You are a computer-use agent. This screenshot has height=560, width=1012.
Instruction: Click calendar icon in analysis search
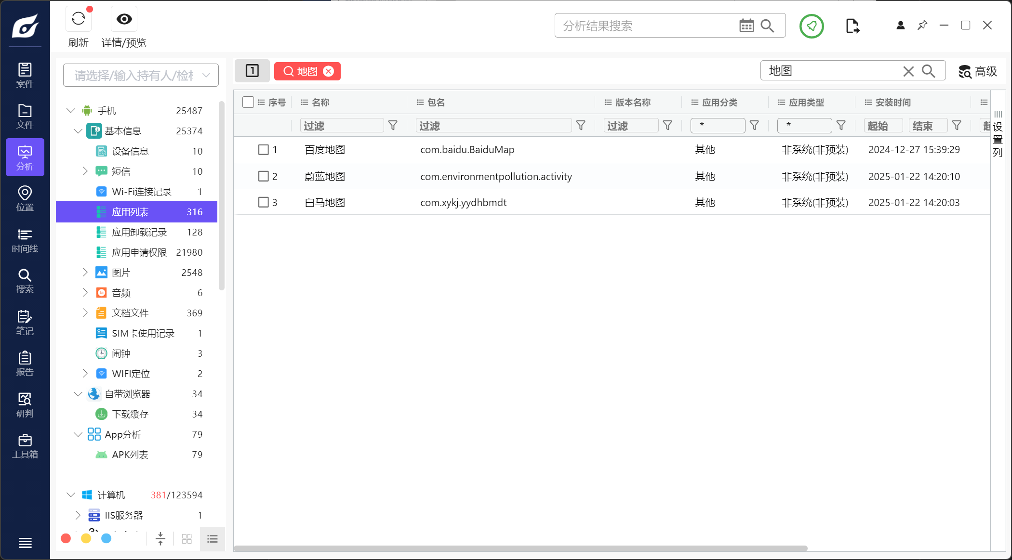click(x=746, y=26)
